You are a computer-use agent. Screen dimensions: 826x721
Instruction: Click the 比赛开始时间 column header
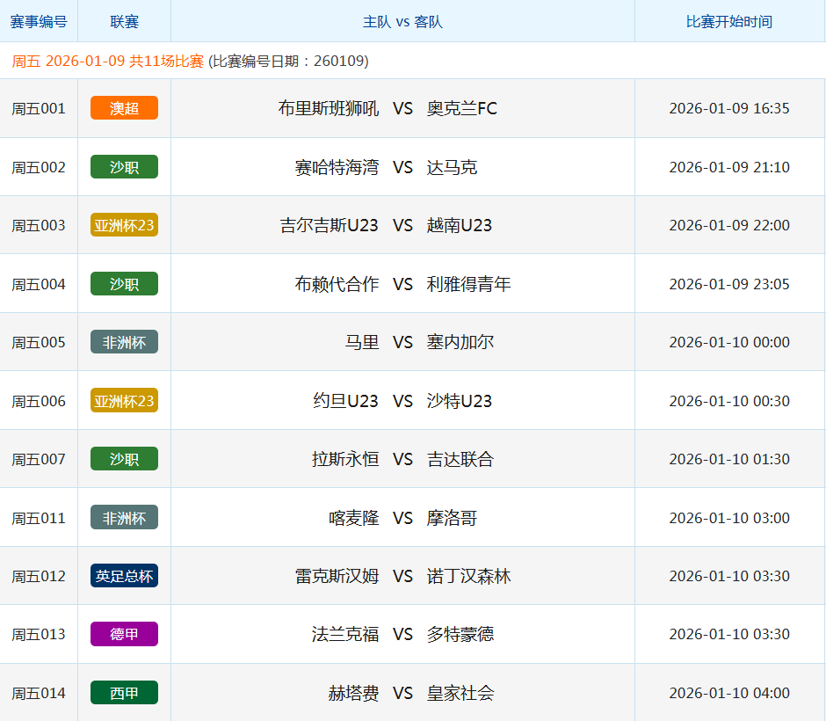[729, 21]
